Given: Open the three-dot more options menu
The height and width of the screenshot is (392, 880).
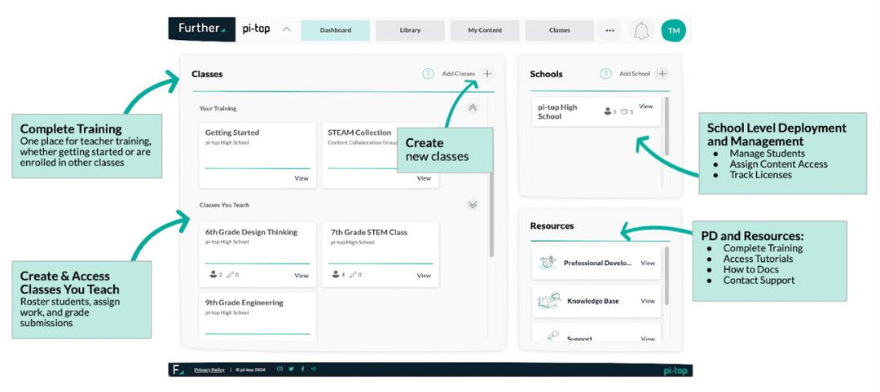Looking at the screenshot, I should [x=609, y=31].
